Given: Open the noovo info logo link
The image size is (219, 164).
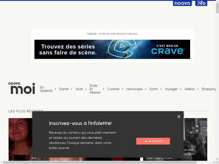Looking at the screenshot, I should click(201, 3).
